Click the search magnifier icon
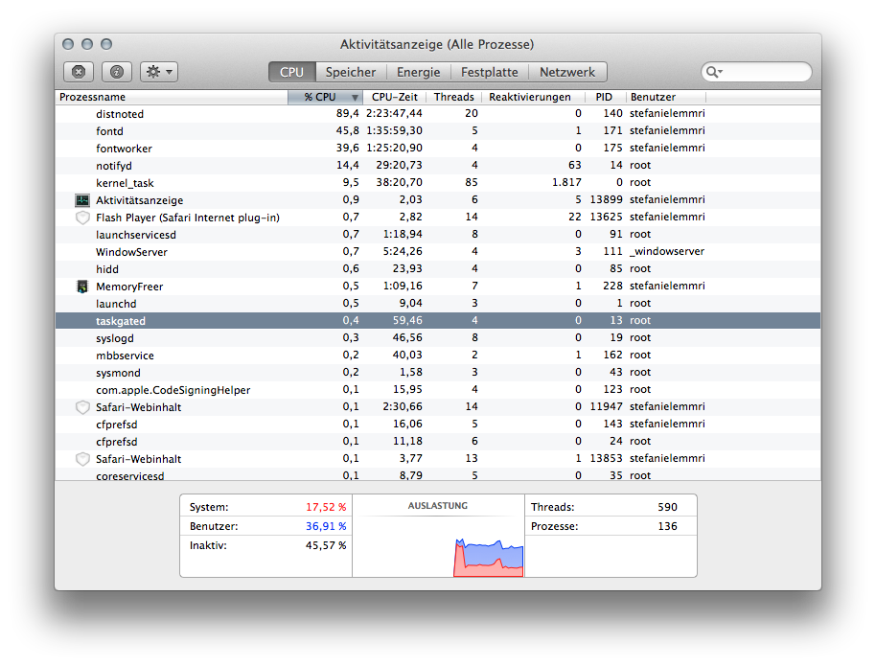This screenshot has width=876, height=666. [x=714, y=72]
